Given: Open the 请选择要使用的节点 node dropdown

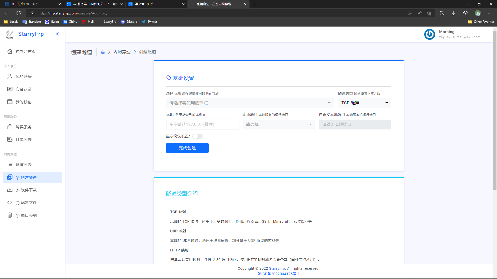Looking at the screenshot, I should pyautogui.click(x=250, y=103).
